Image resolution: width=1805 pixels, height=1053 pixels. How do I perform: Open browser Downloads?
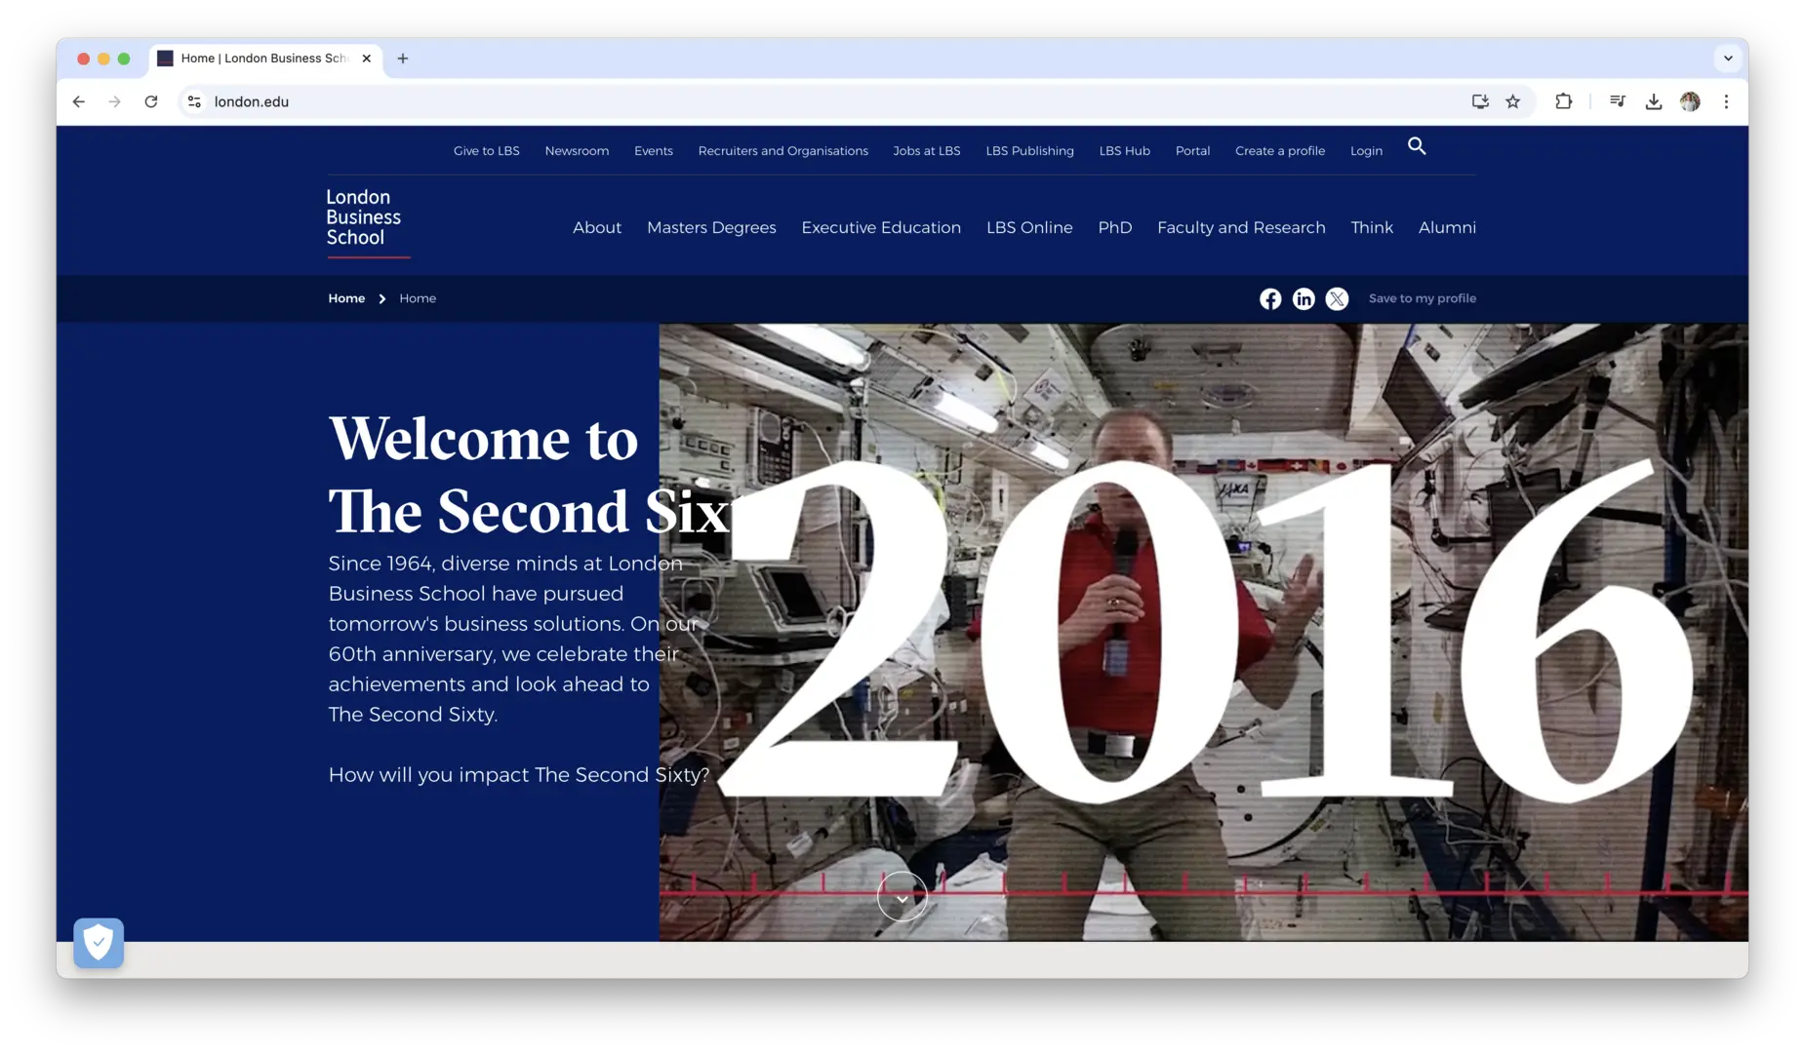click(x=1654, y=101)
